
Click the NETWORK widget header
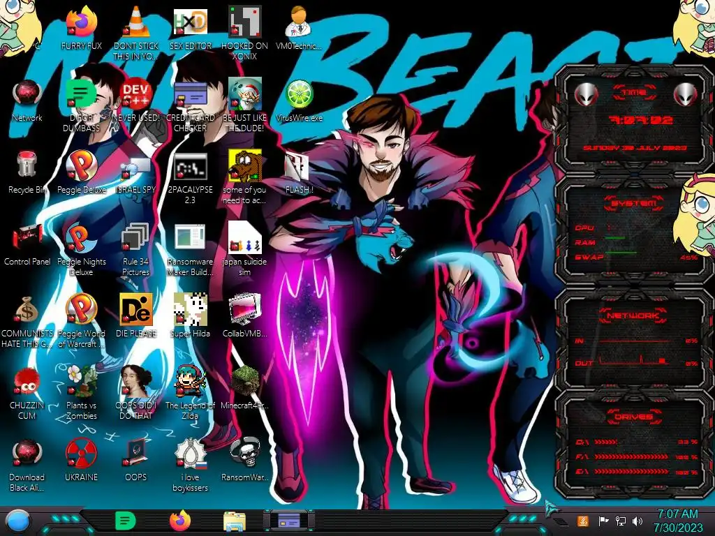pyautogui.click(x=633, y=315)
